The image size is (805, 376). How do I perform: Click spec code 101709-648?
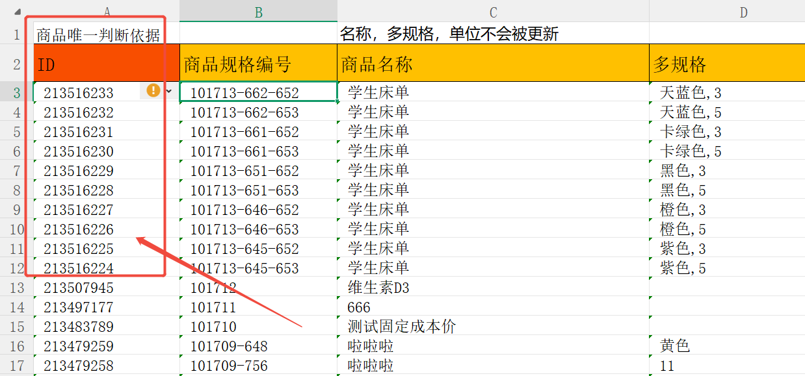pos(229,346)
